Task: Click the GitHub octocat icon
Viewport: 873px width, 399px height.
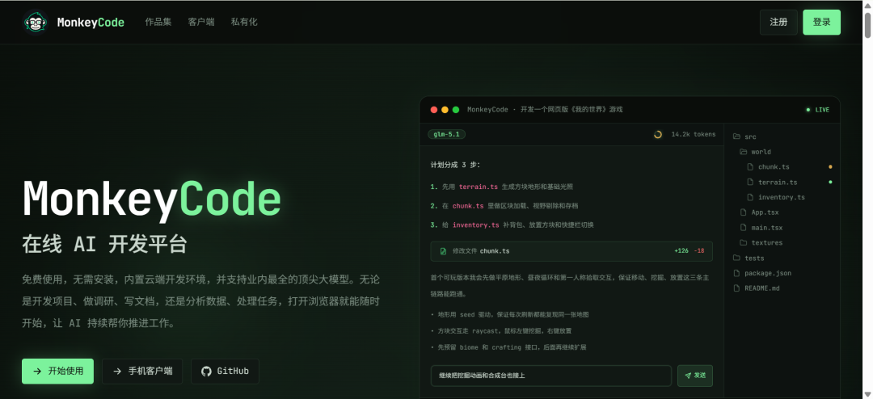Action: [206, 372]
